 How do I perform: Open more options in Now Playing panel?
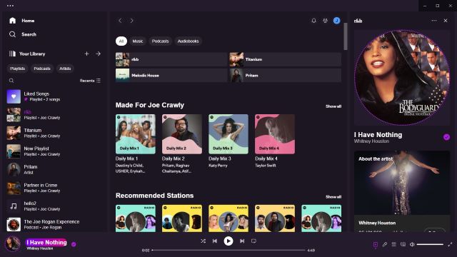(x=434, y=21)
